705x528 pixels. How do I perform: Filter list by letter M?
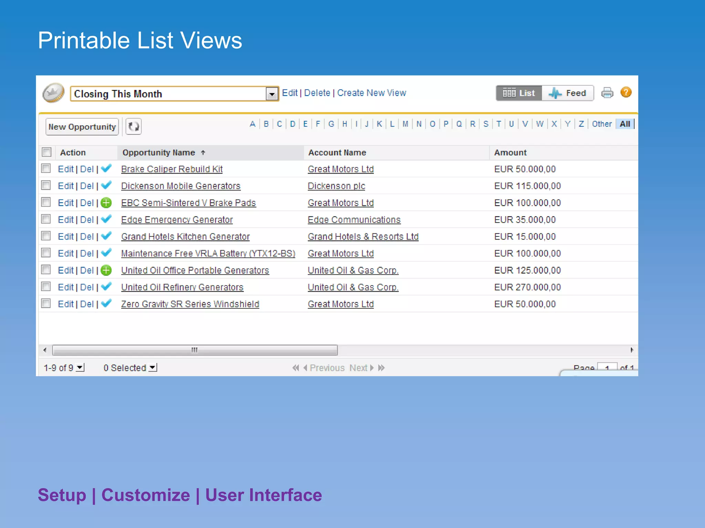point(406,124)
